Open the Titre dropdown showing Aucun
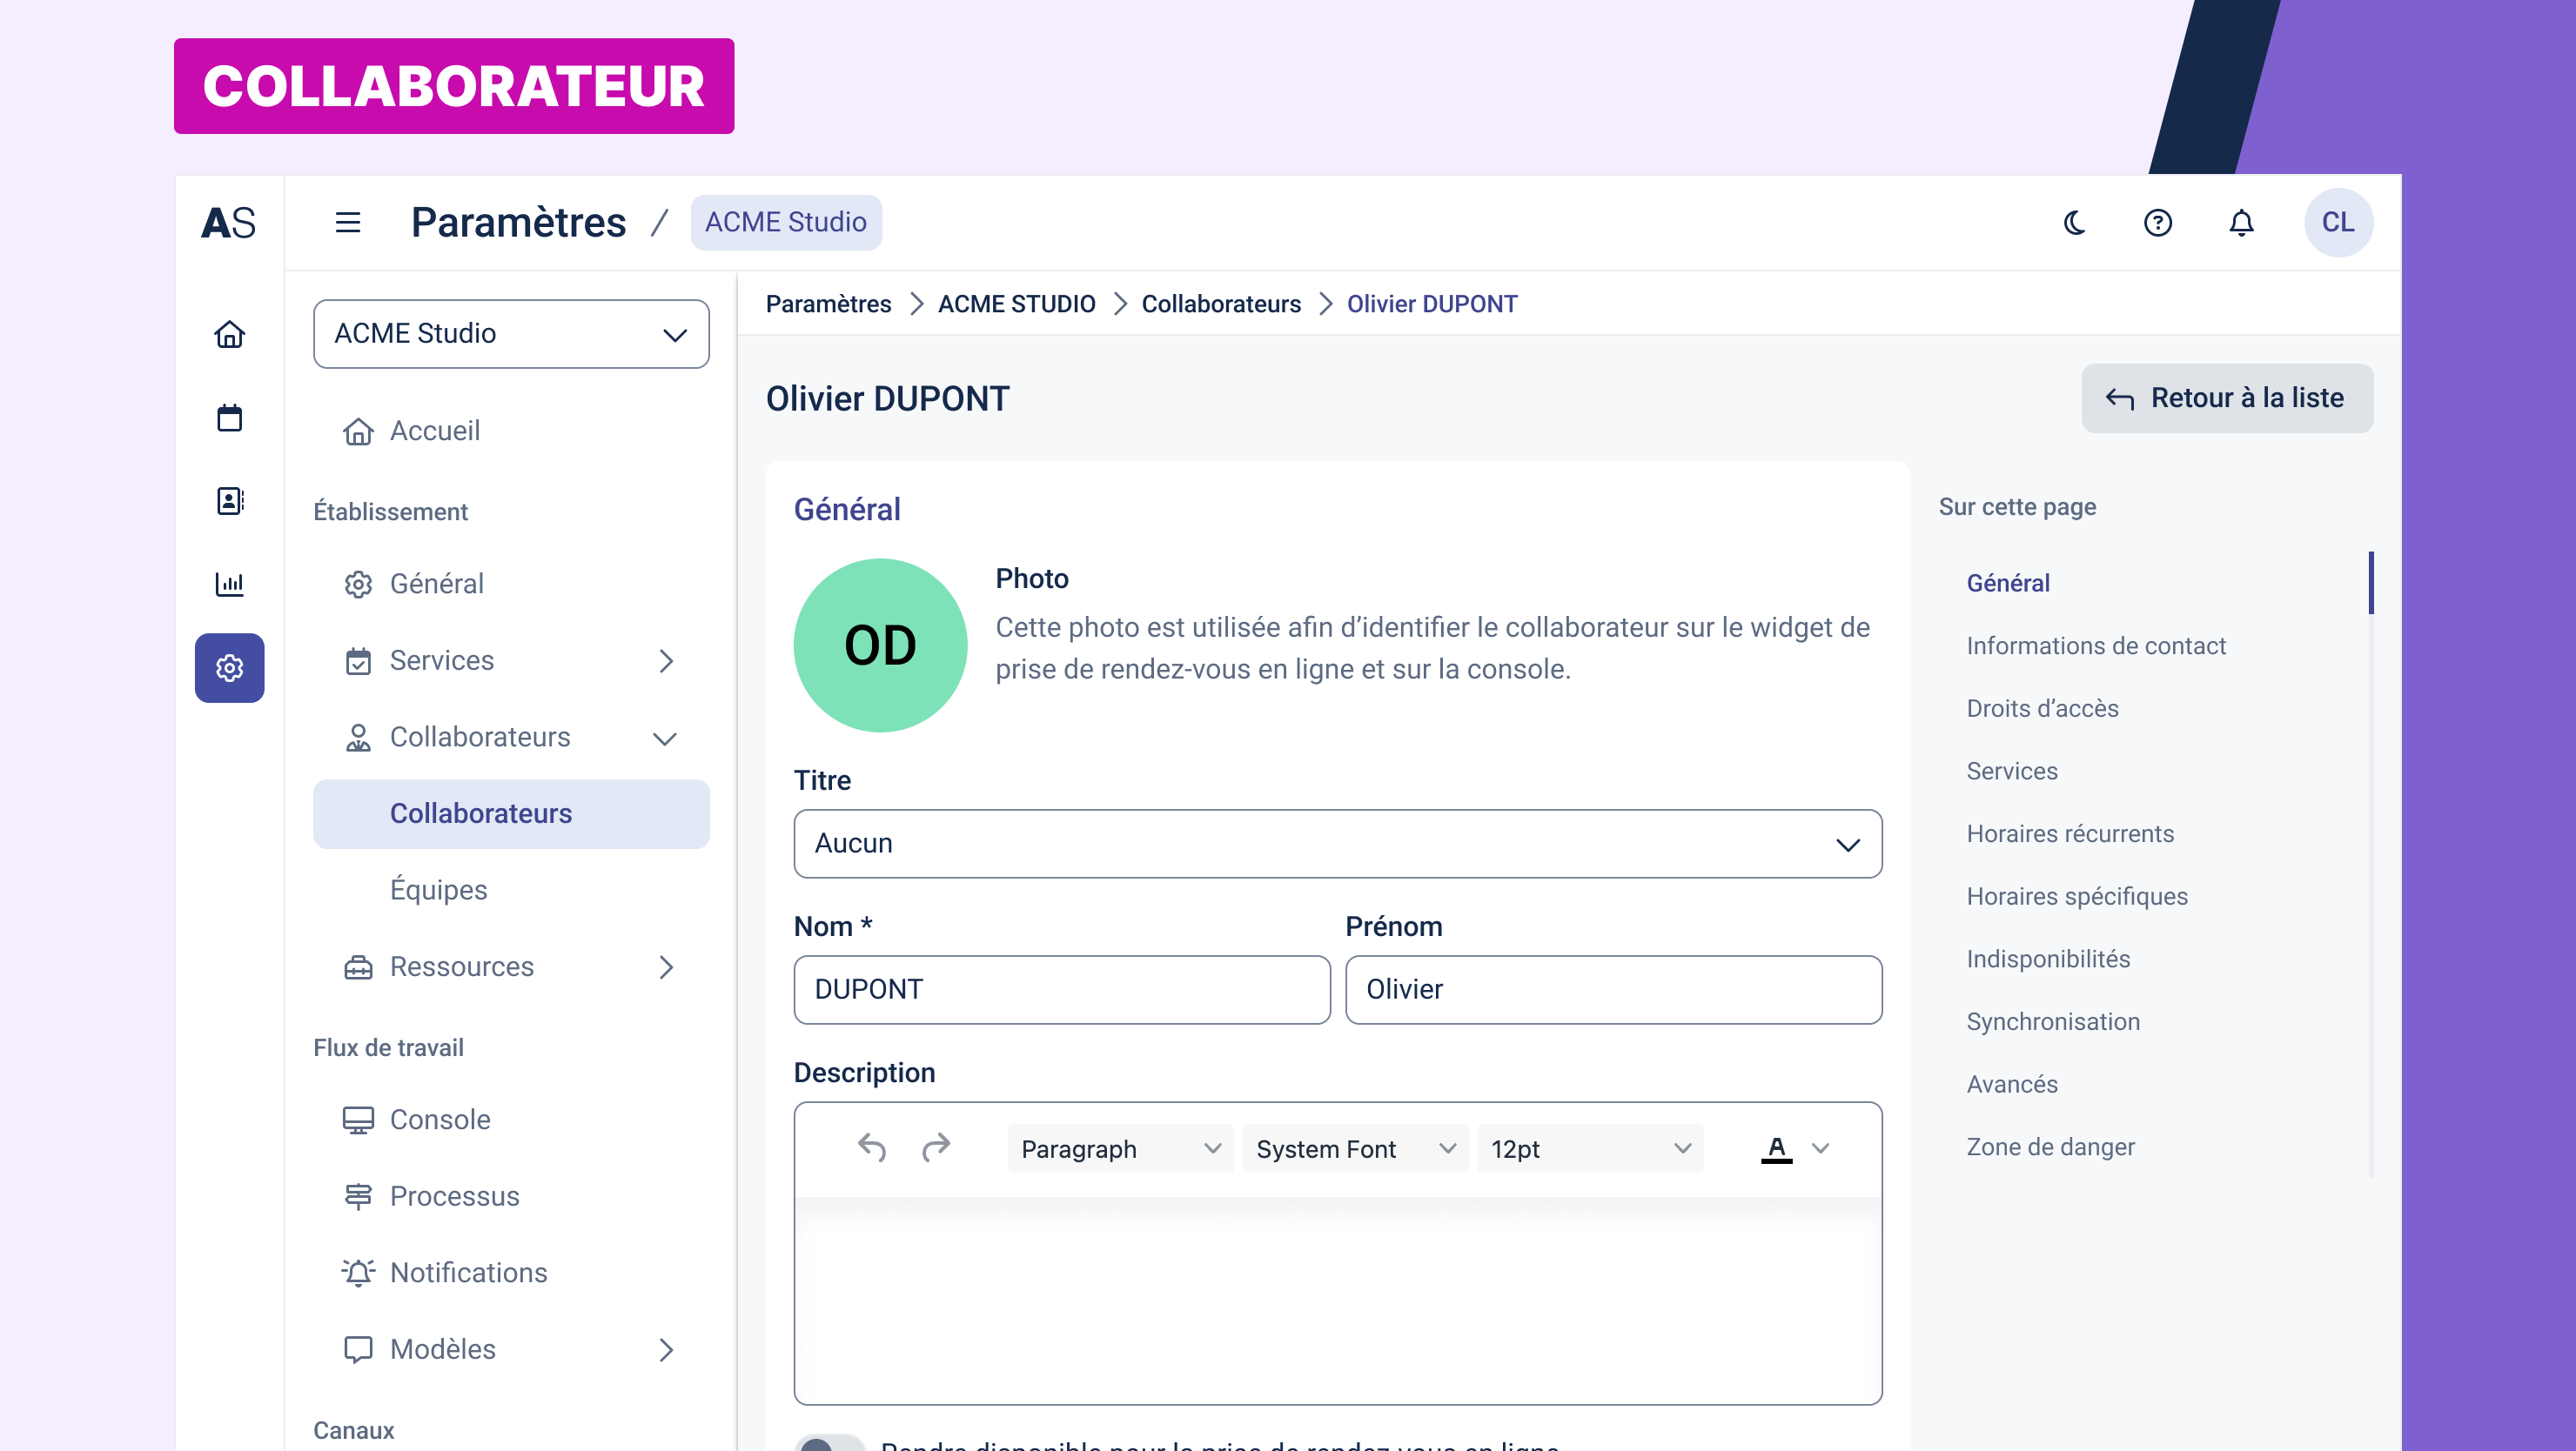Viewport: 2576px width, 1451px height. tap(1337, 844)
